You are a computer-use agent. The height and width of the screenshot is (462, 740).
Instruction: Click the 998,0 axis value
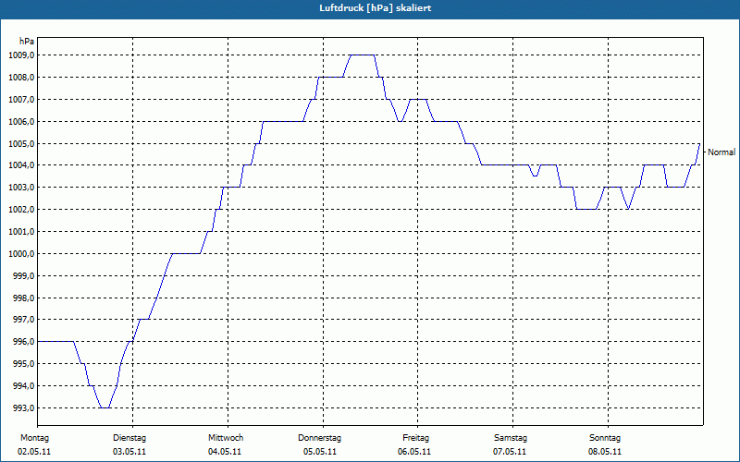[x=23, y=298]
